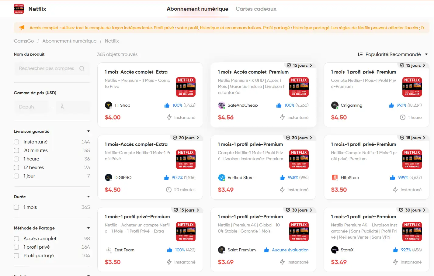Viewport: 434px width, 276px height.
Task: Click thumbs-up icon on SafeAndCheap listing
Action: (279, 105)
